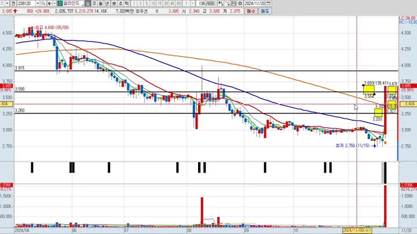Open the calendar date picker icon
This screenshot has height=234, width=417.
click(269, 3)
